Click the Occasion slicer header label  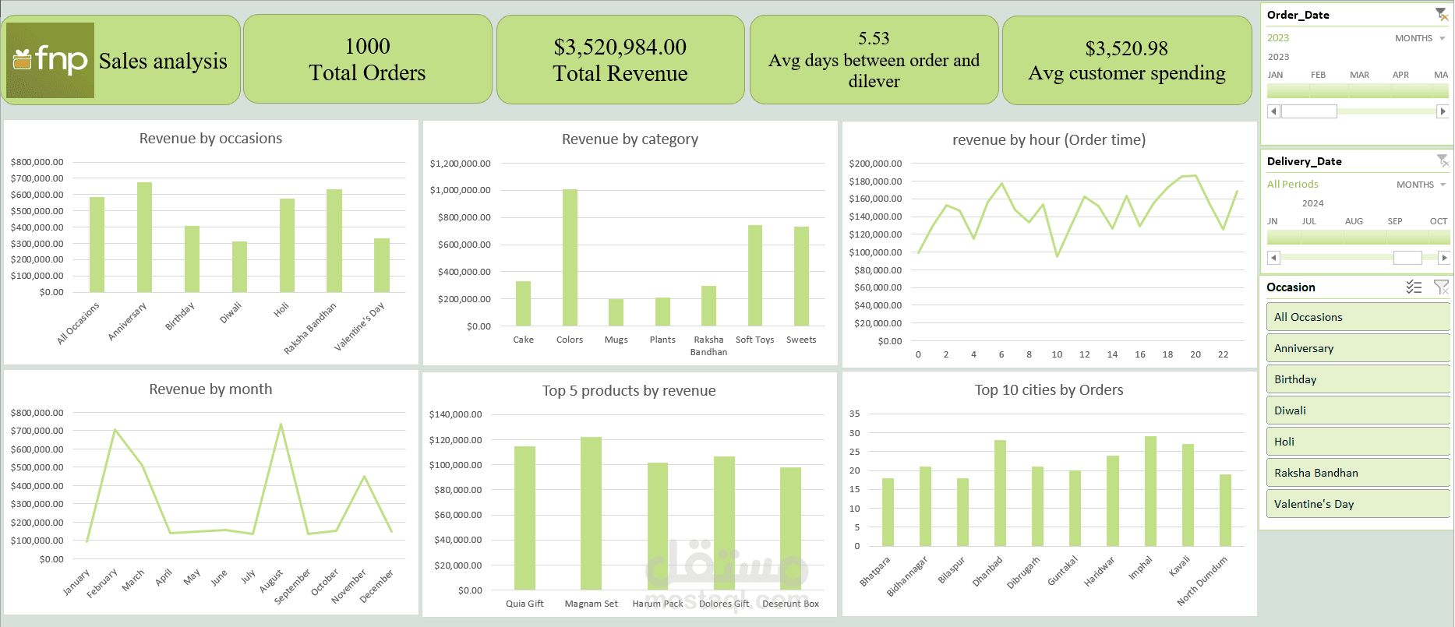1291,287
